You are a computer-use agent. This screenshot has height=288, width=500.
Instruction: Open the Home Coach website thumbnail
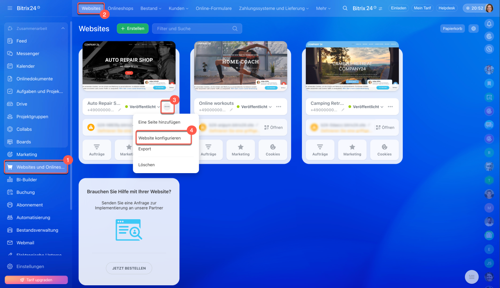click(x=241, y=66)
